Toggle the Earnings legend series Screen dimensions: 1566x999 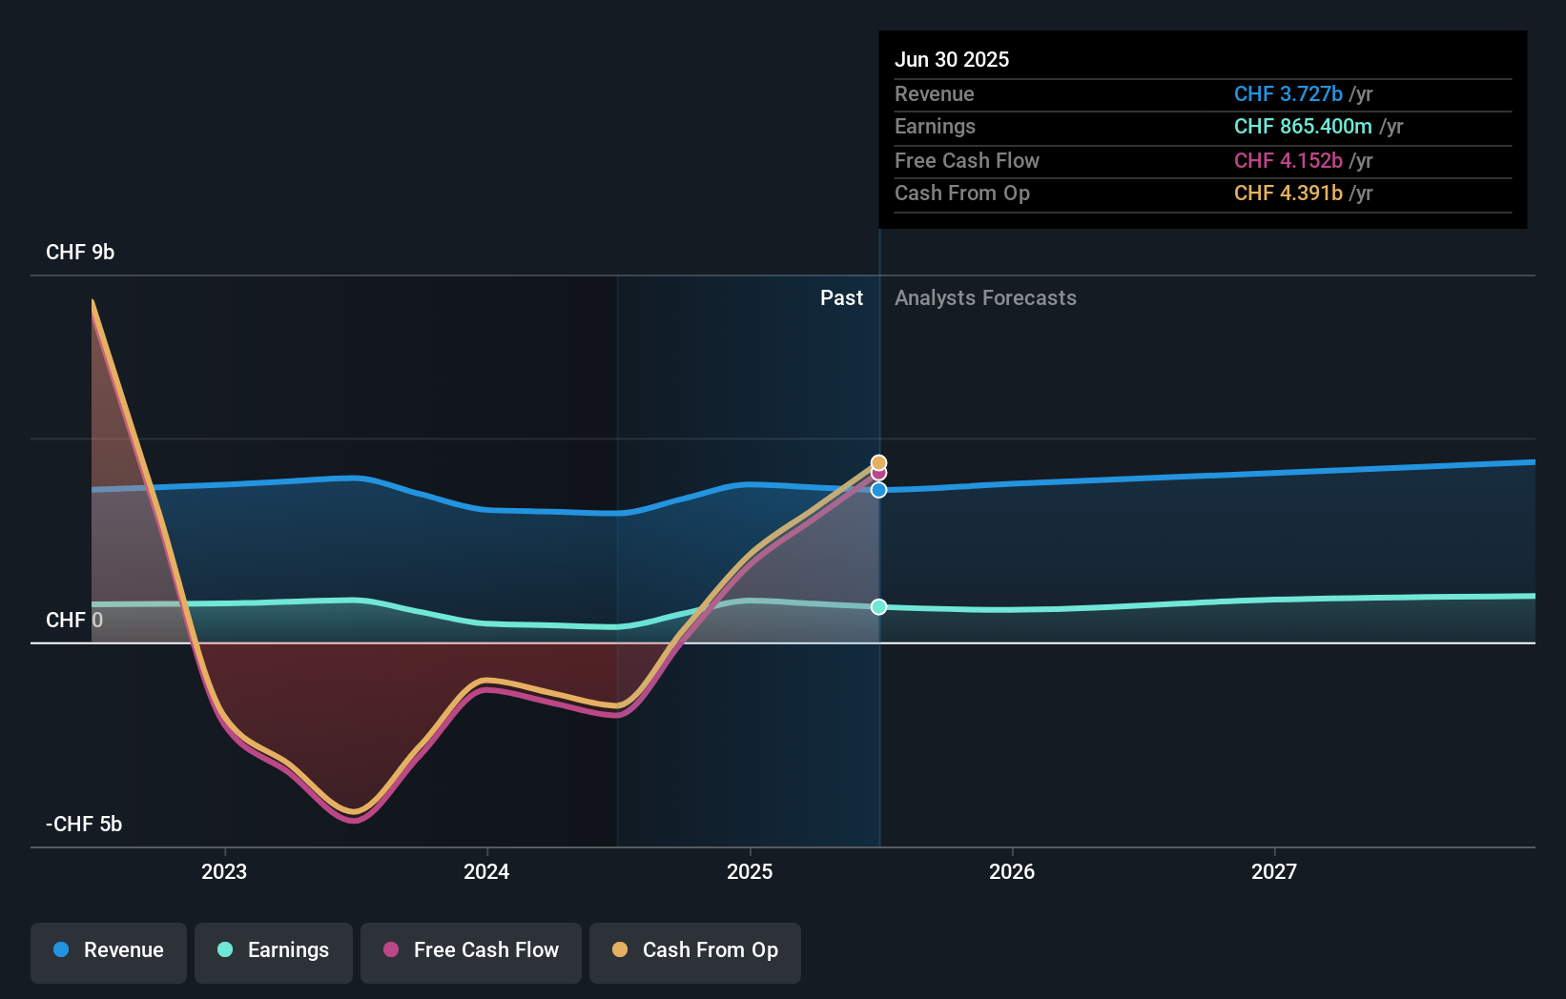[x=274, y=952]
